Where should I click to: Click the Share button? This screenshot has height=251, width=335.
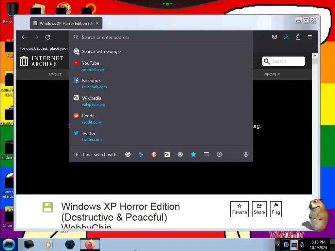tap(259, 209)
